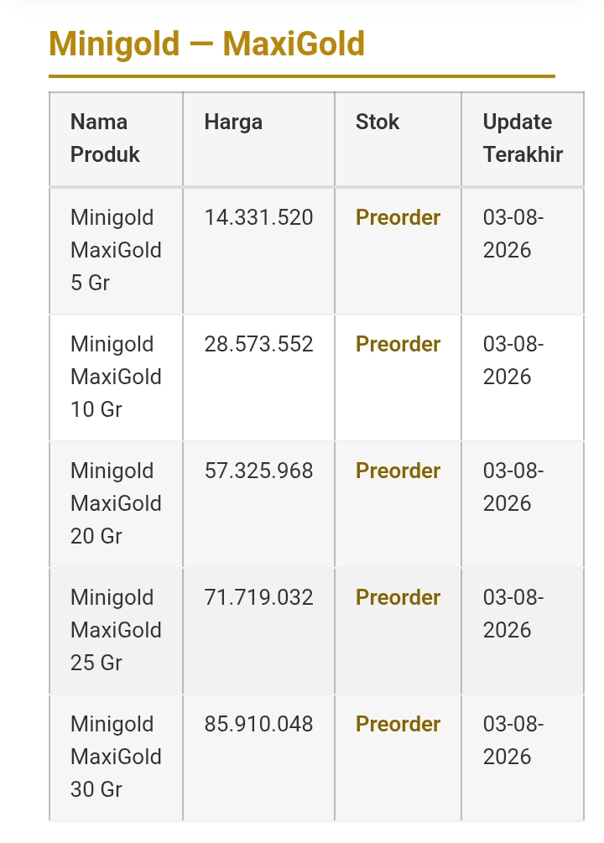This screenshot has height=843, width=604.
Task: Click Minigold MaxiGold 30 Gr product name
Action: click(x=116, y=757)
